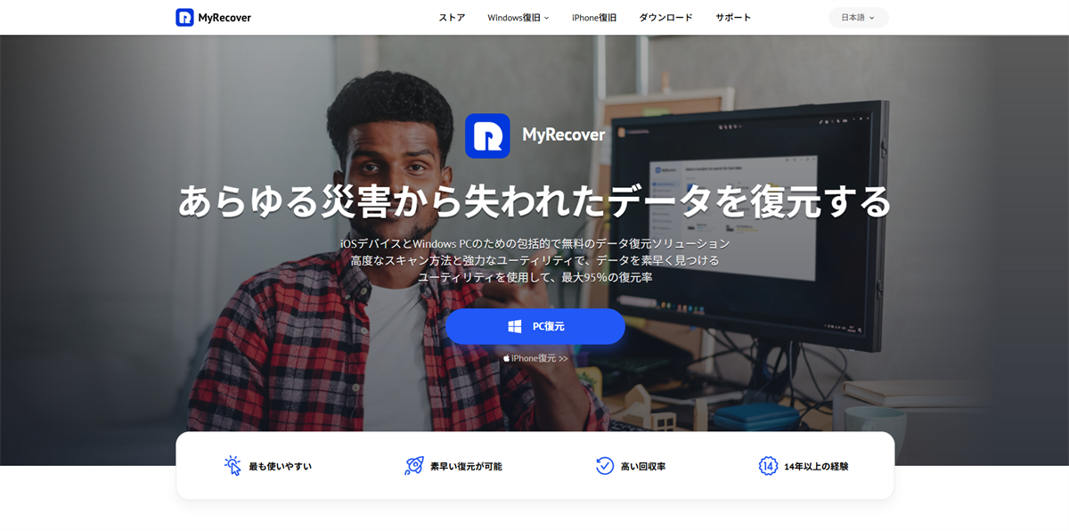Click the Windows logo on PC復元 button
This screenshot has width=1069, height=531.
coord(515,327)
